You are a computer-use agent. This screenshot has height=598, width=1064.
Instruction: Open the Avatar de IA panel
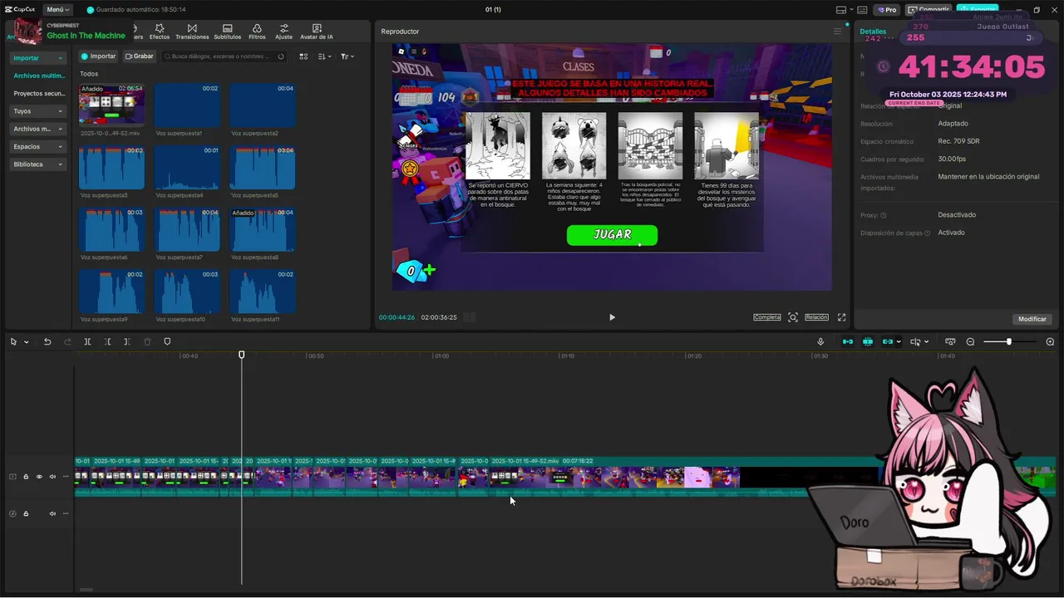(317, 32)
